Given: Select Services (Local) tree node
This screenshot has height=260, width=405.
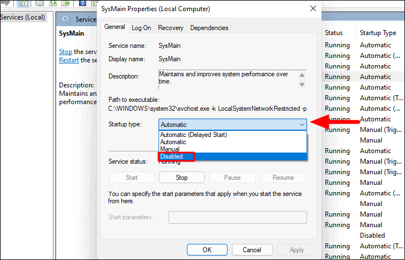Looking at the screenshot, I should coord(22,18).
